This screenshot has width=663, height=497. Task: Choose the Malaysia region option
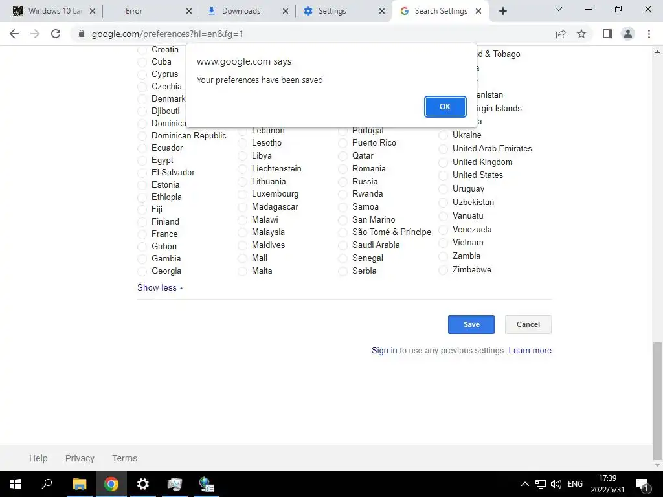pyautogui.click(x=242, y=232)
